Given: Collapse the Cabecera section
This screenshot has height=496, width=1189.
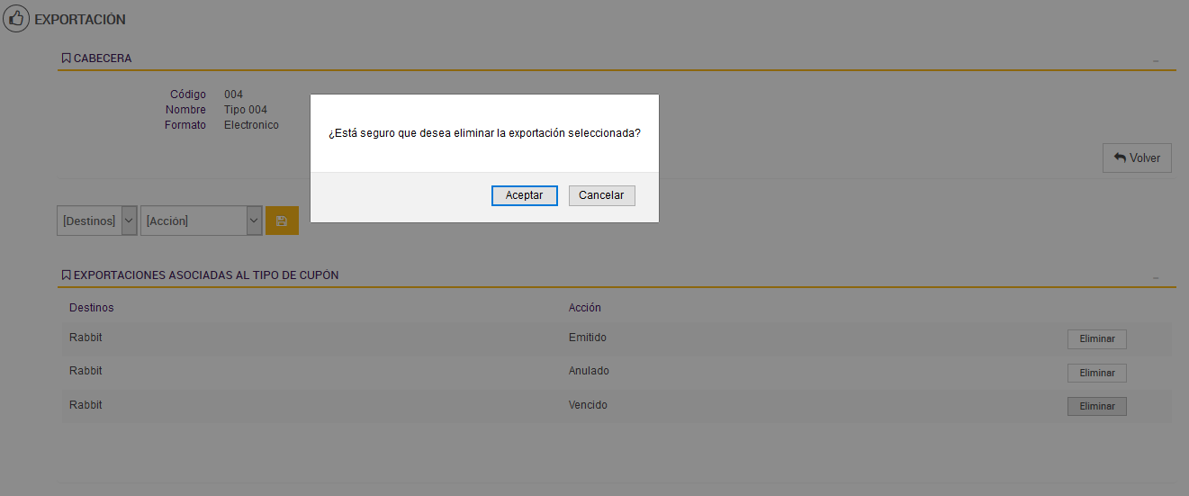Looking at the screenshot, I should click(x=1156, y=60).
